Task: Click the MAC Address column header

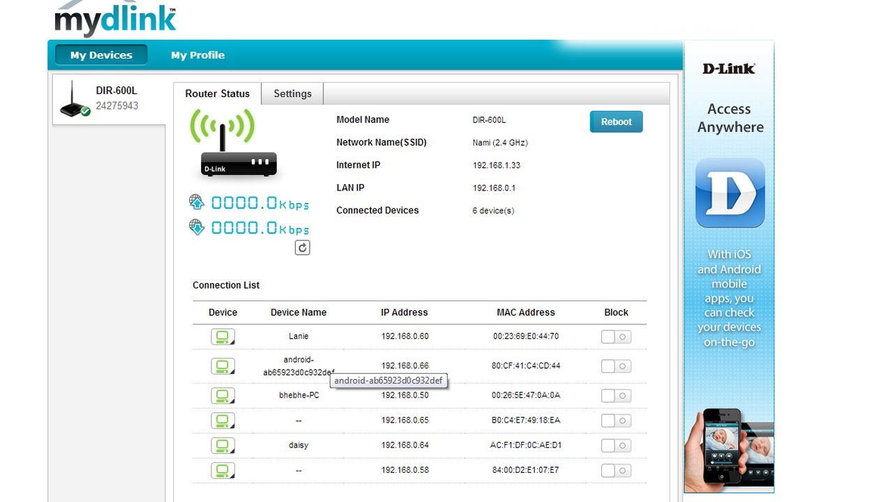Action: tap(526, 312)
